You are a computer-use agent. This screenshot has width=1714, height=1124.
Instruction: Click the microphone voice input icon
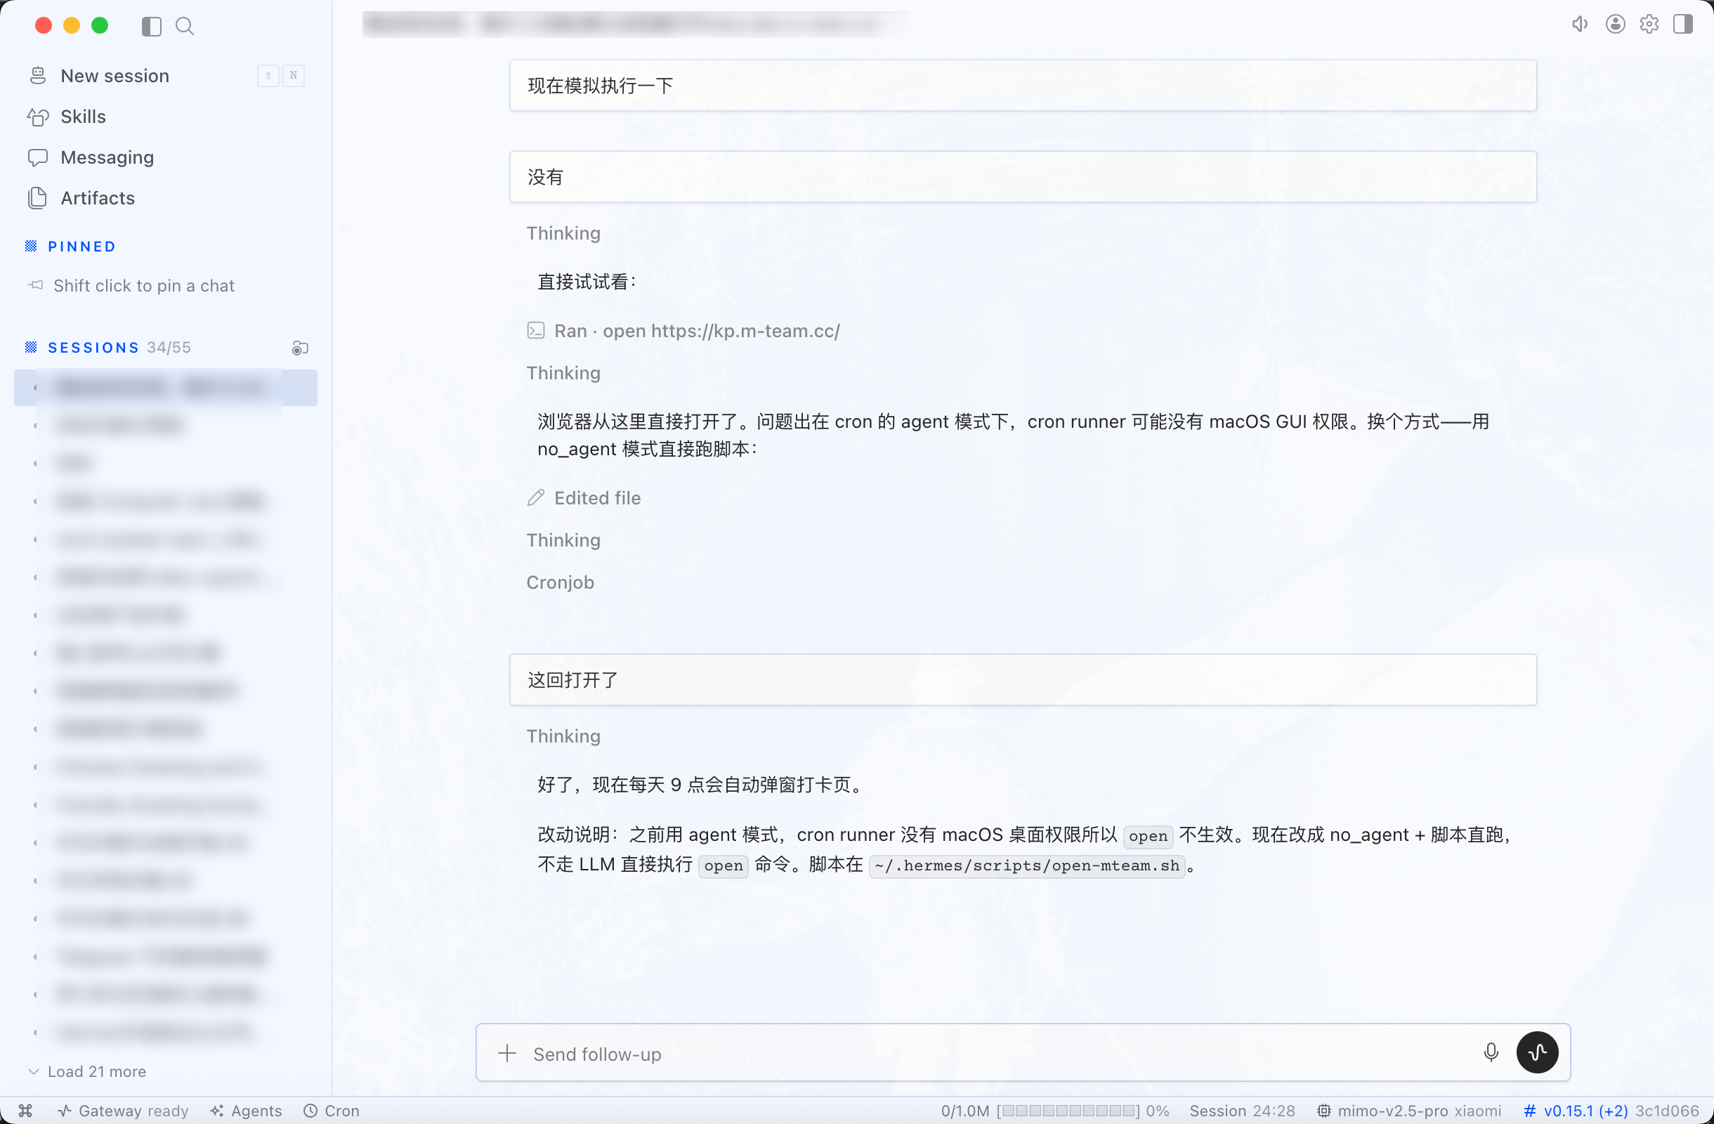pyautogui.click(x=1491, y=1053)
